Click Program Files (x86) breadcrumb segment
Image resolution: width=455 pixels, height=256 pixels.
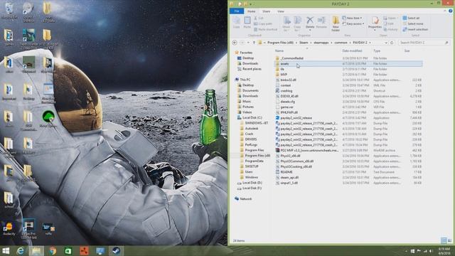[280, 43]
